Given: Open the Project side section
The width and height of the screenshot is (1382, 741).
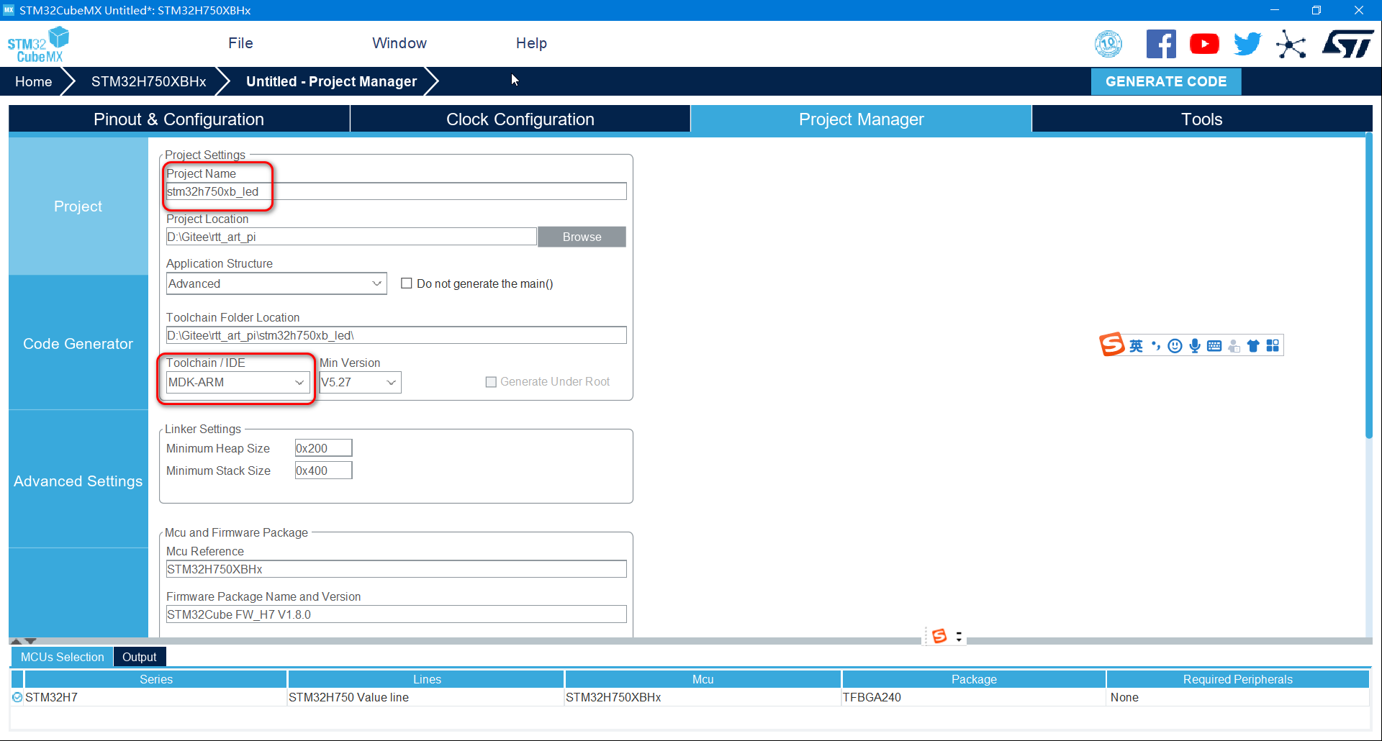Looking at the screenshot, I should (78, 206).
